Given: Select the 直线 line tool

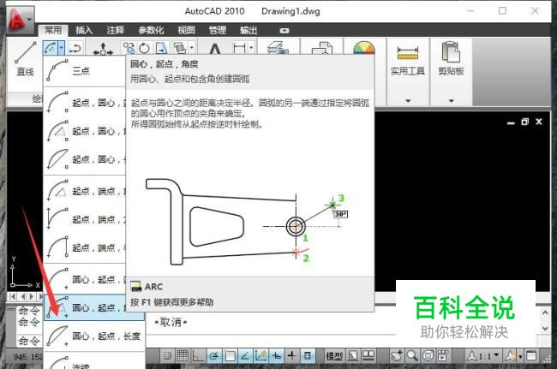Looking at the screenshot, I should tap(25, 58).
